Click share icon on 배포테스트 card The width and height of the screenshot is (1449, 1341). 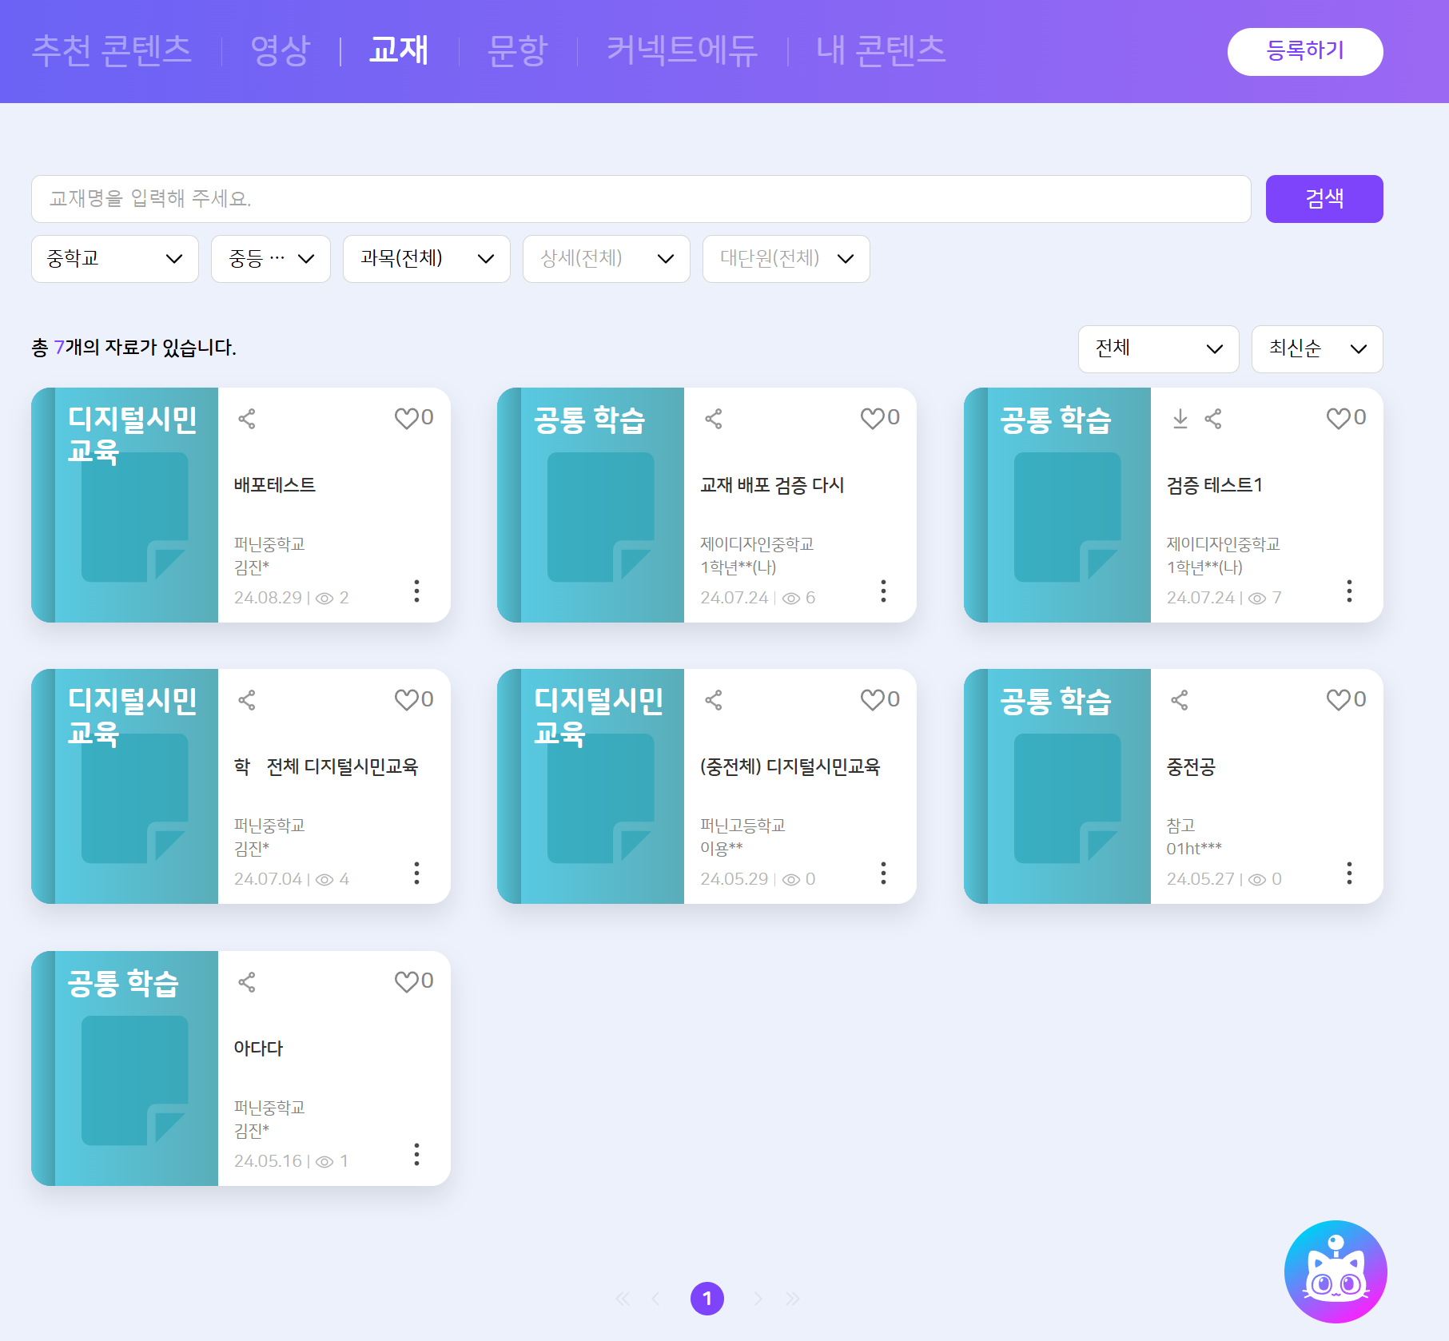pyautogui.click(x=247, y=419)
